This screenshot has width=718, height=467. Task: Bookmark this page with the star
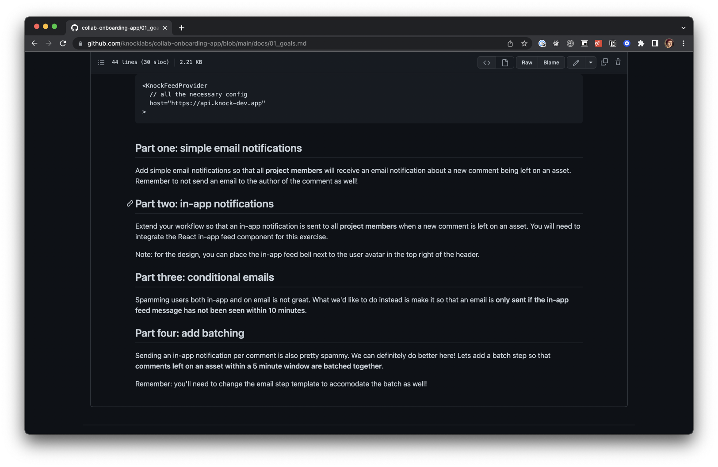[524, 43]
